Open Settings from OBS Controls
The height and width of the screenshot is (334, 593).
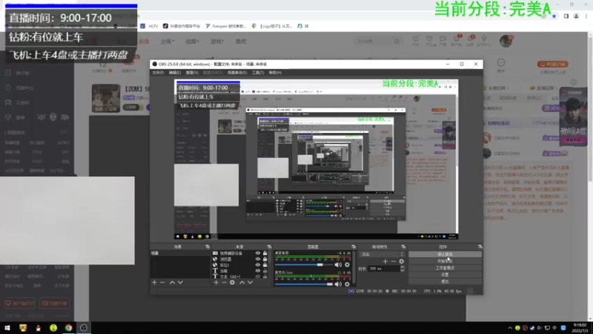(x=445, y=275)
